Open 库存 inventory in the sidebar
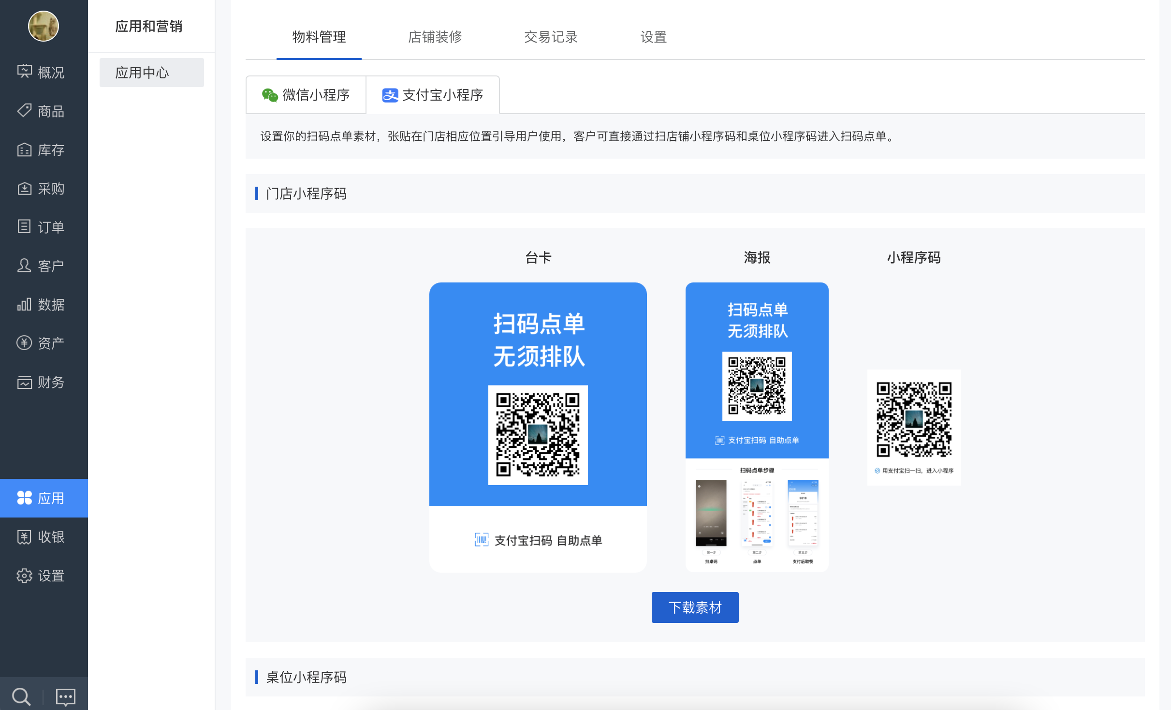 click(x=25, y=149)
